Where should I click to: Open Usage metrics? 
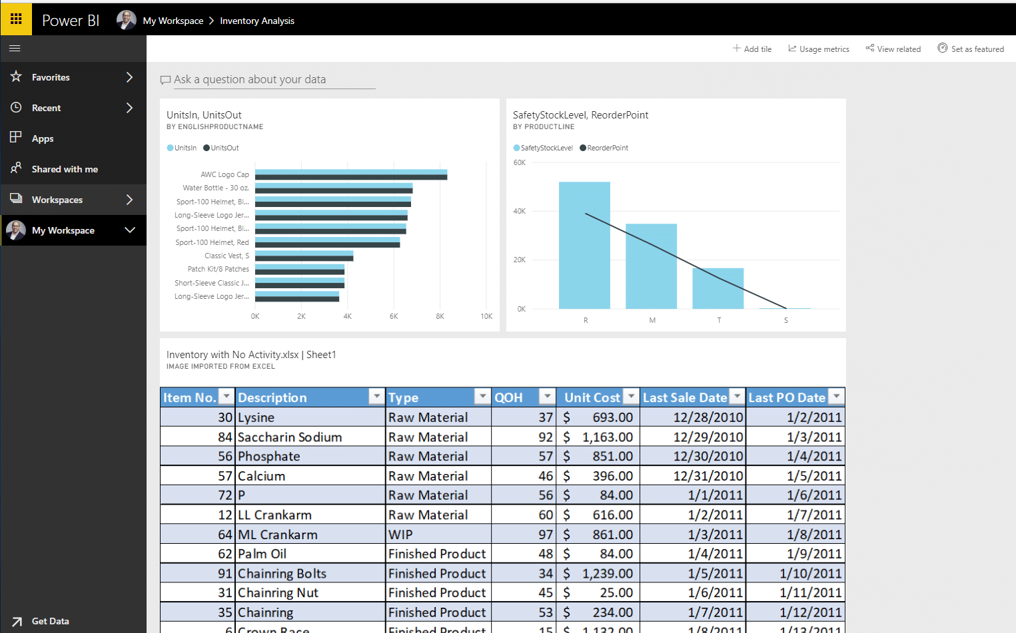tap(819, 49)
